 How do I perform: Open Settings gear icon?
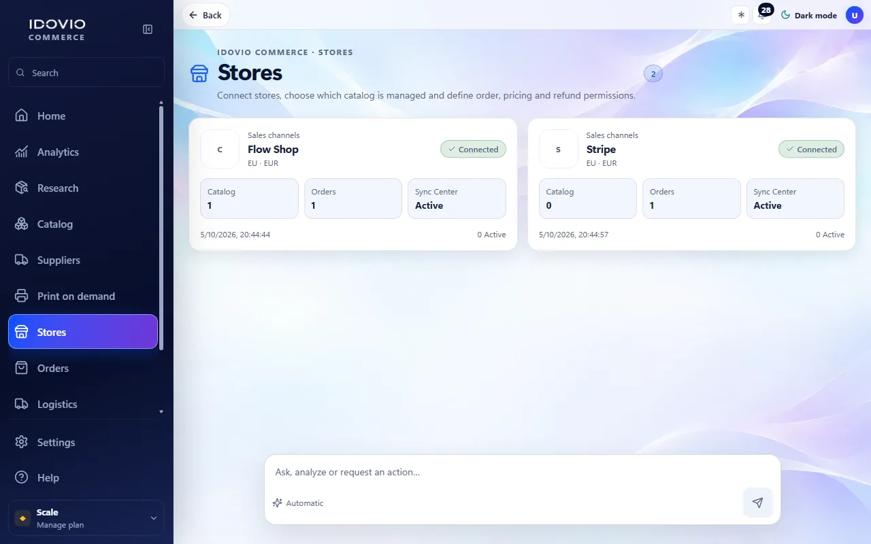22,442
